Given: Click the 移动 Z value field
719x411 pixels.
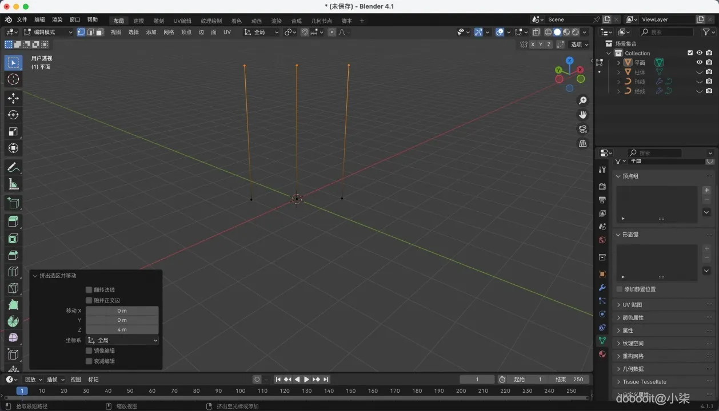Looking at the screenshot, I should coord(122,330).
